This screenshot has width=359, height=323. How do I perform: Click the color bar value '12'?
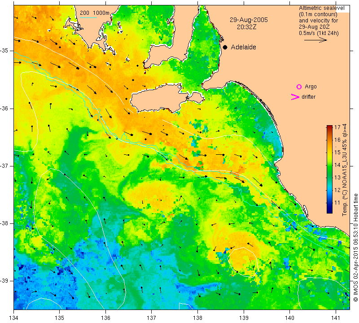[337, 190]
